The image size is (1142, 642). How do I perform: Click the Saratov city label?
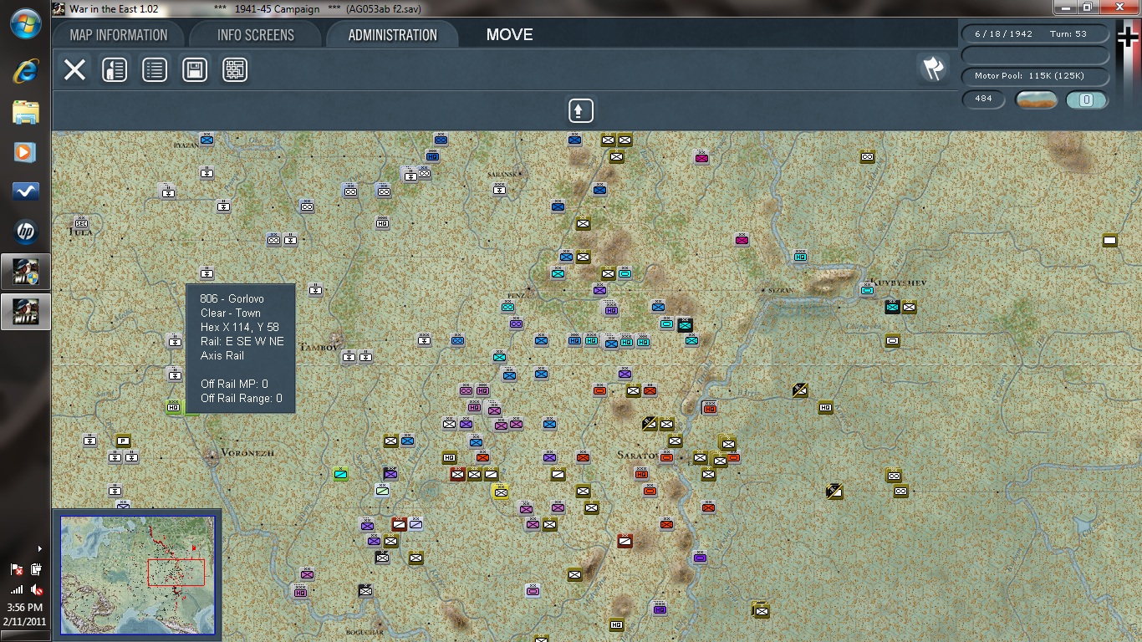[x=638, y=455]
